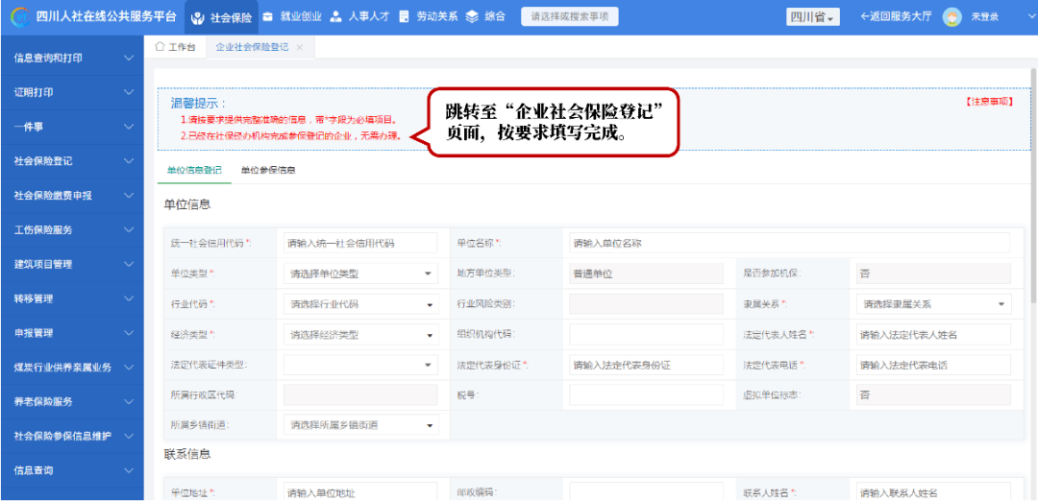Expand the 工伤保险服务 sidebar menu

click(72, 230)
